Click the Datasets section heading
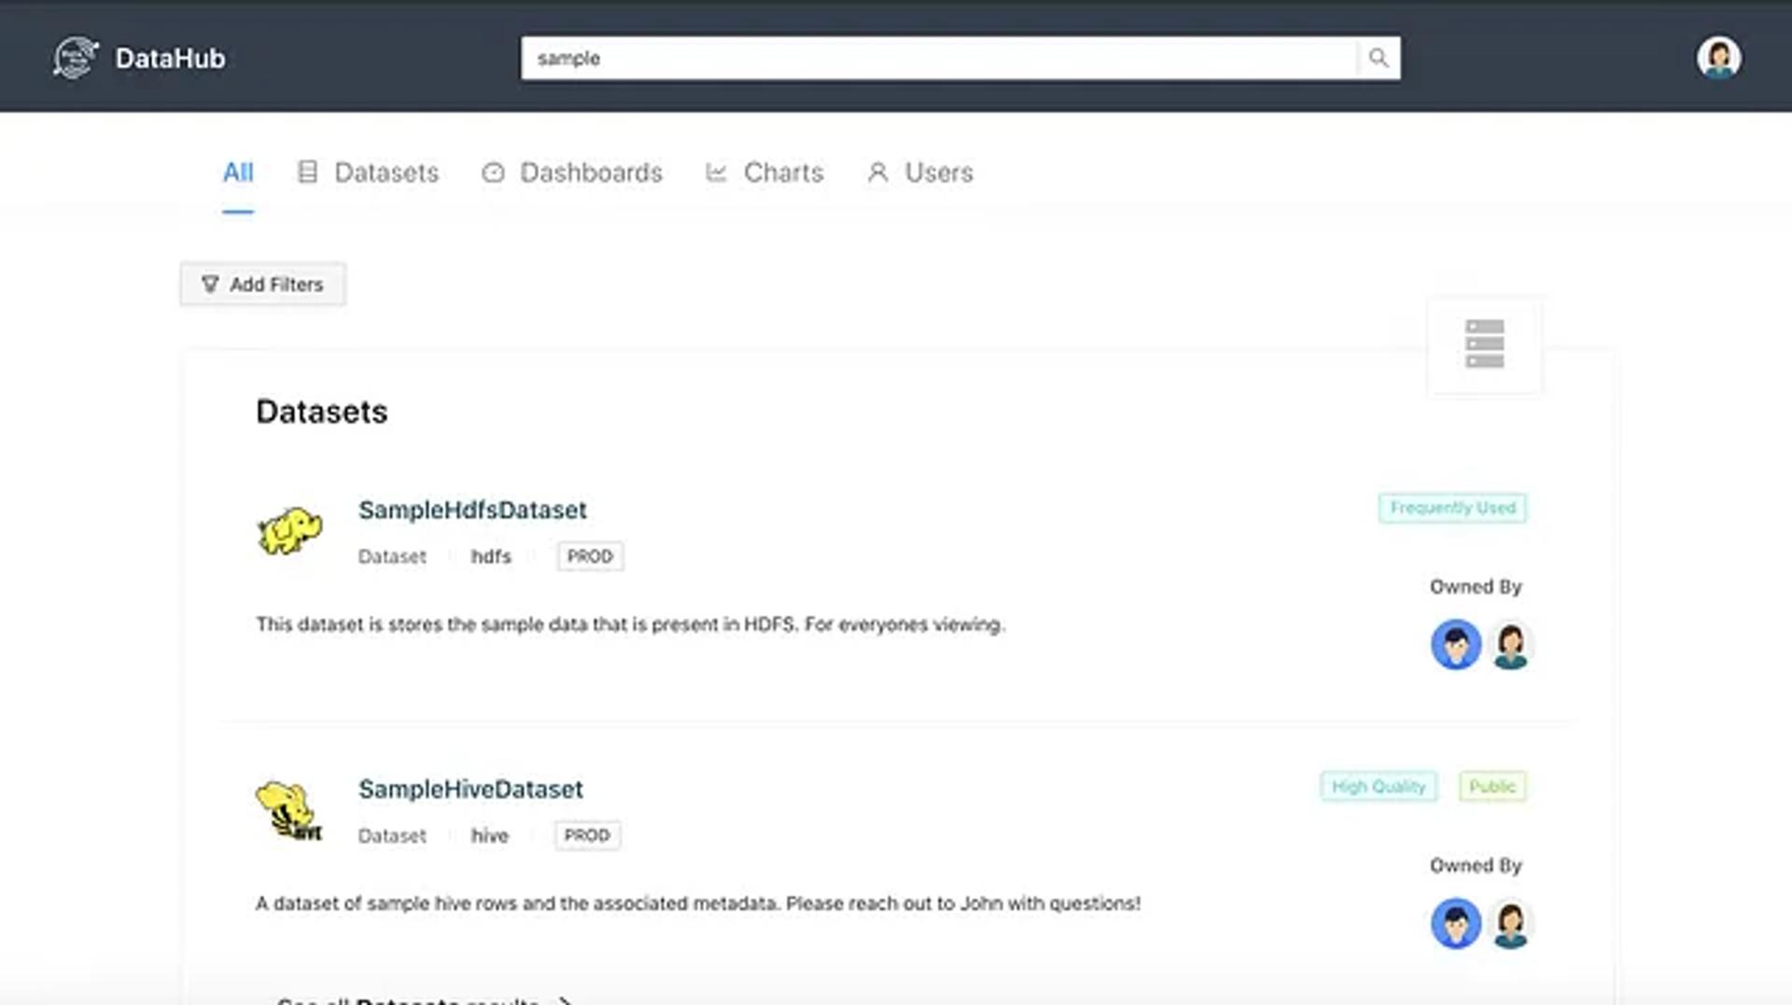The width and height of the screenshot is (1792, 1005). 322,412
